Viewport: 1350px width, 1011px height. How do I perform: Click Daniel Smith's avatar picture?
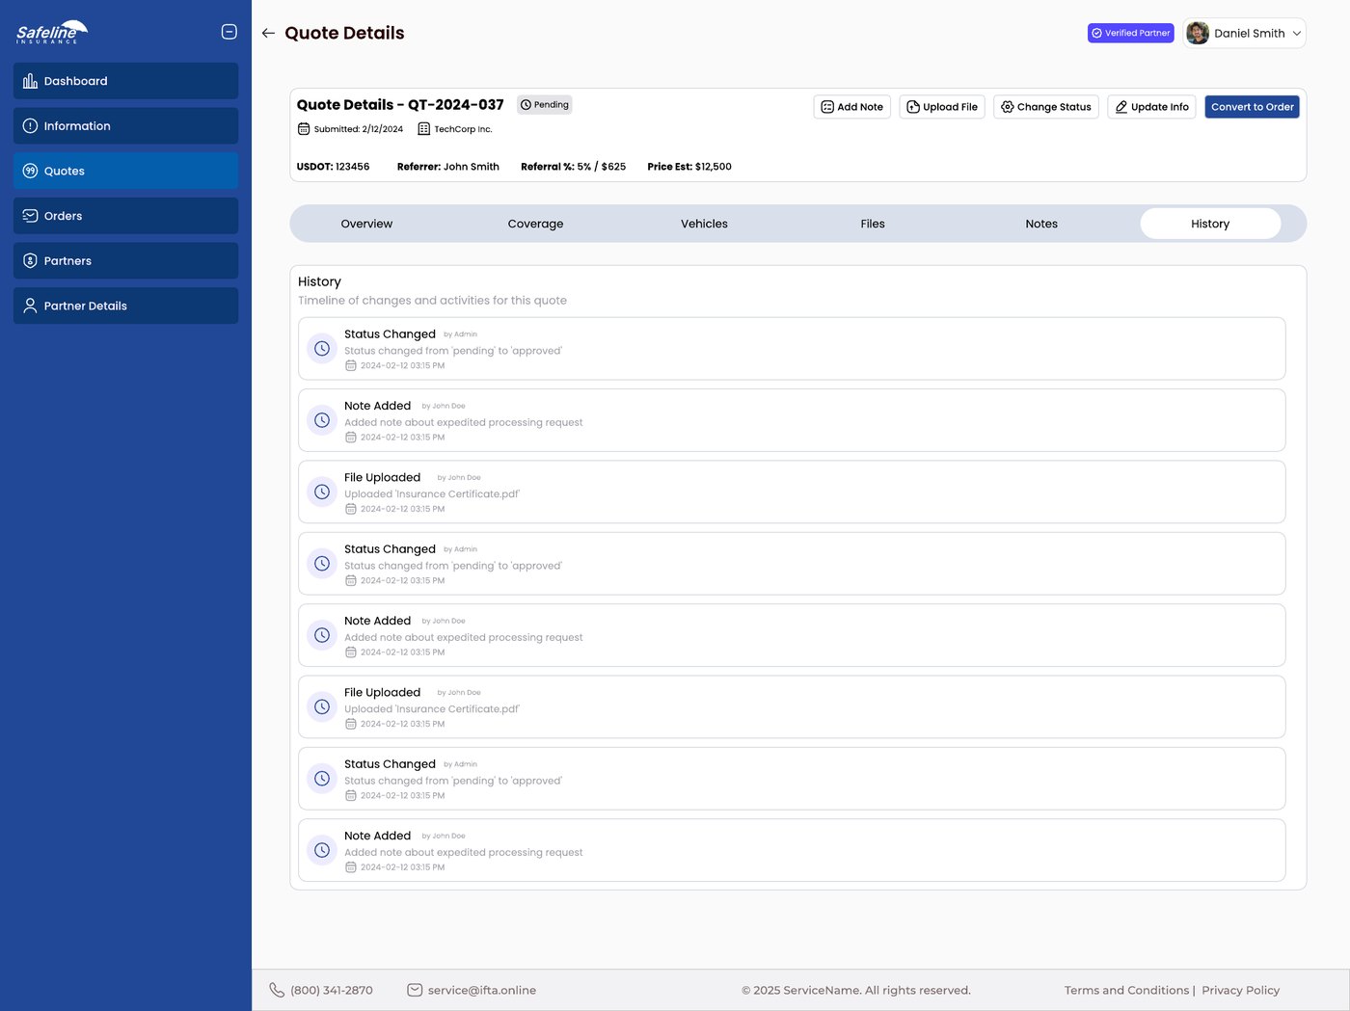click(1198, 33)
